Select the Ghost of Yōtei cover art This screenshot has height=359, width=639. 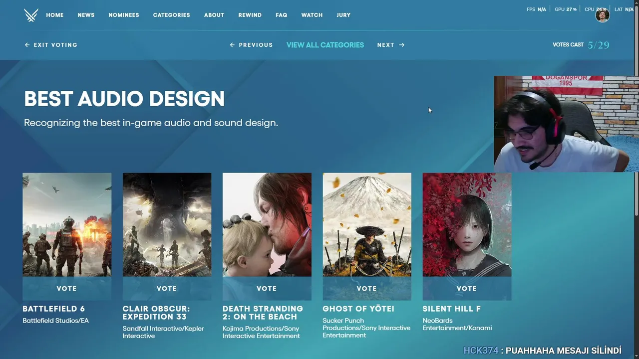tap(367, 225)
